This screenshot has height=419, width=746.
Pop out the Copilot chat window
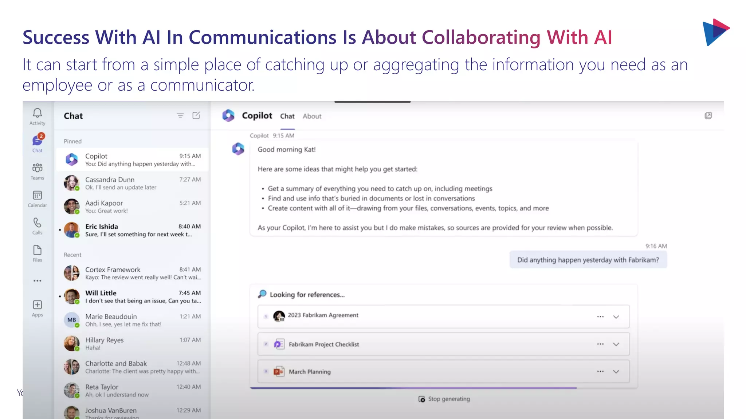[708, 116]
